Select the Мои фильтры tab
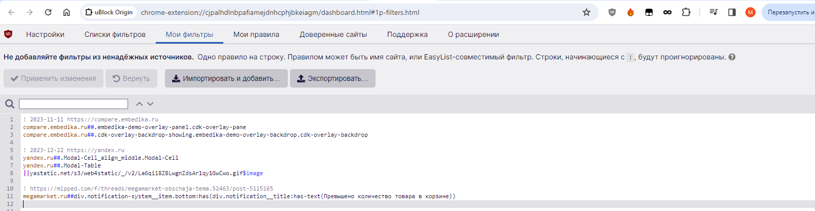Screen dimensions: 815x211 [x=190, y=34]
